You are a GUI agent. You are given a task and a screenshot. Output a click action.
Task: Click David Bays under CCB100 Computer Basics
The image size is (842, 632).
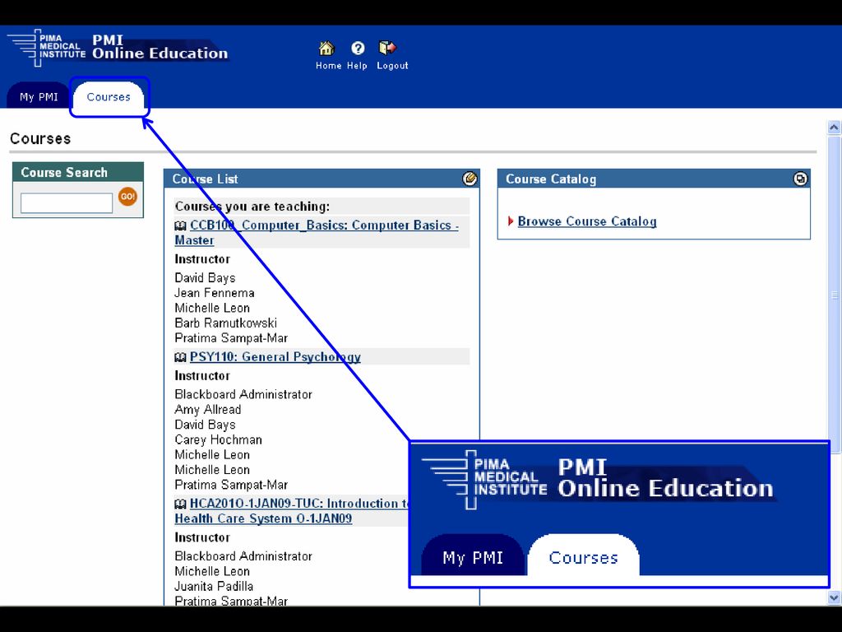coord(205,278)
